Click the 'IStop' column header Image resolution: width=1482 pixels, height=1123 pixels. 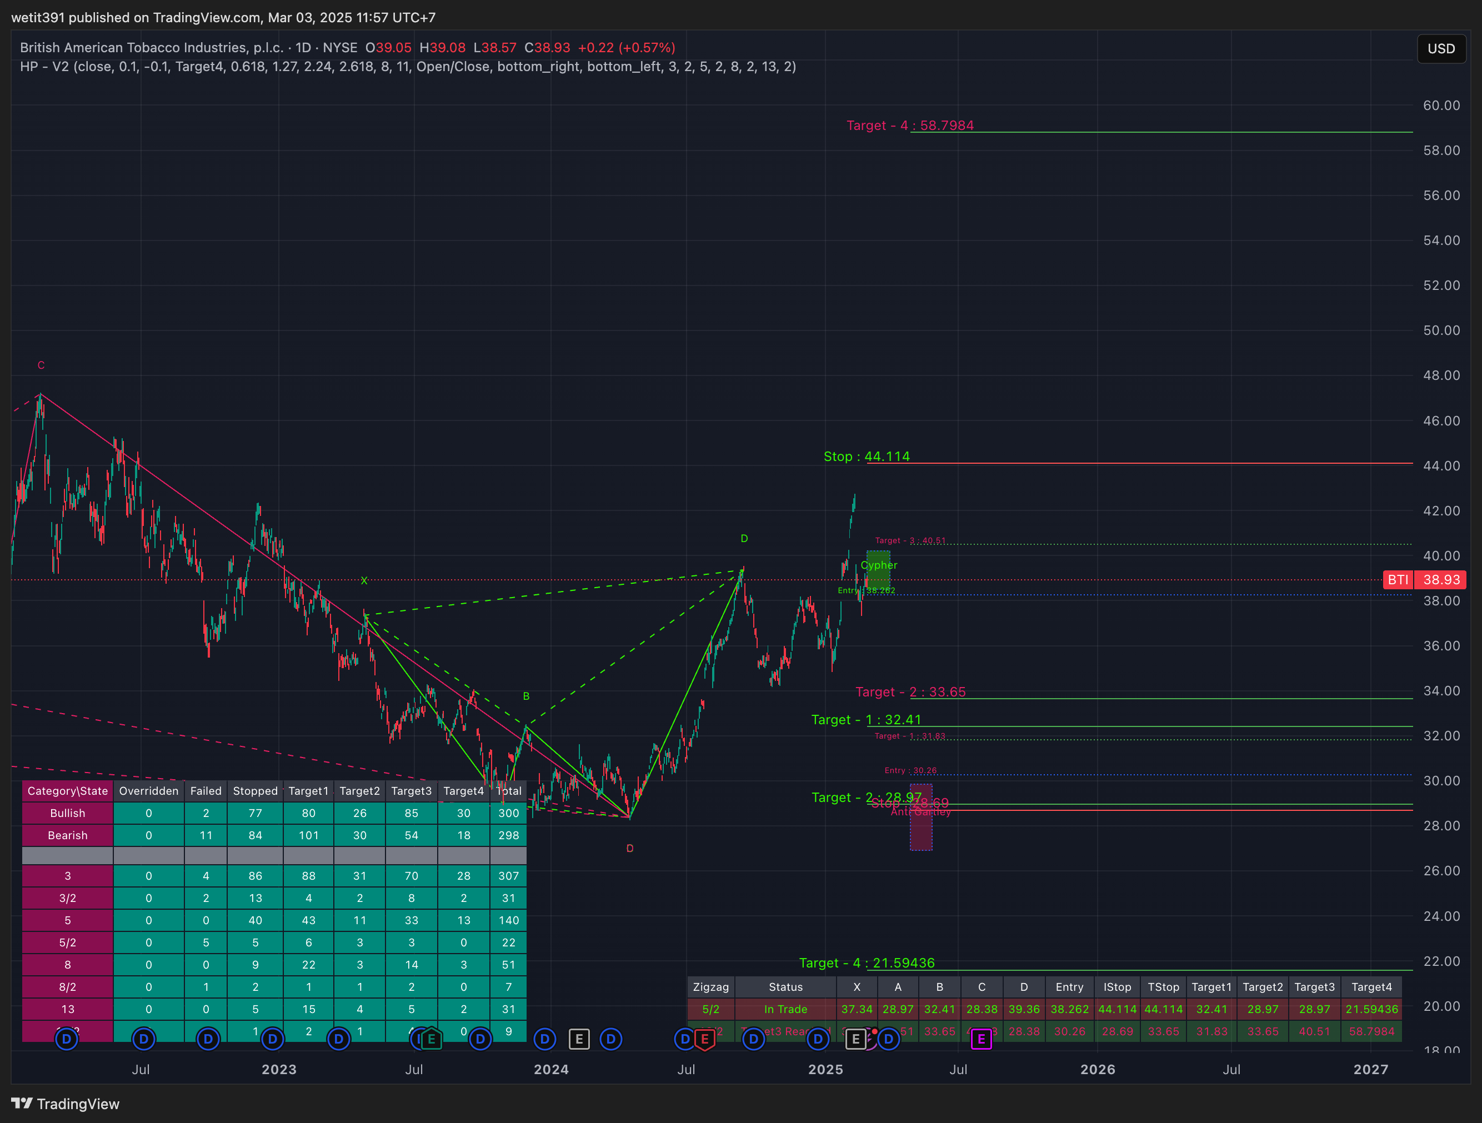click(1118, 987)
